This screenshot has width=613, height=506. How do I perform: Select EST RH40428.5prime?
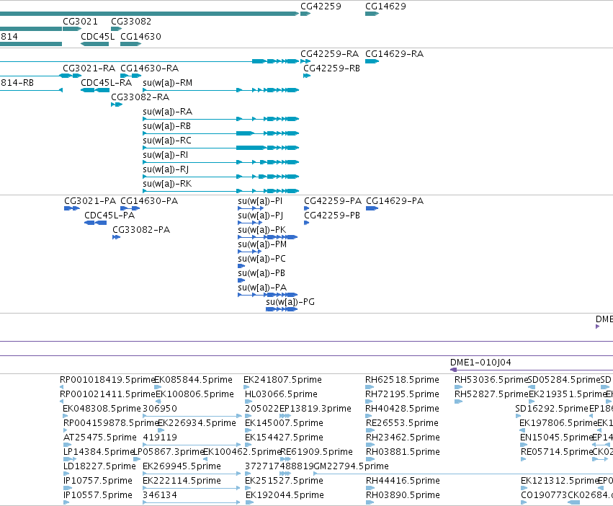[x=402, y=409]
